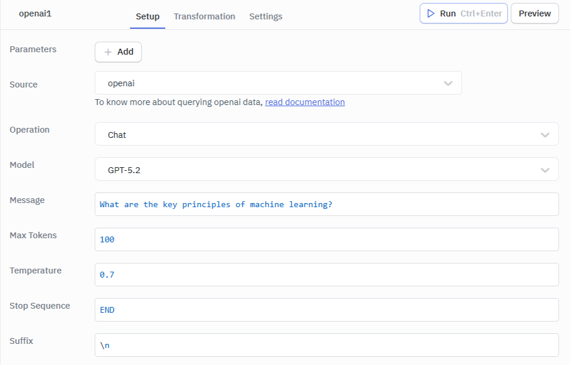Image resolution: width=570 pixels, height=365 pixels.
Task: Expand the Operation dropdown set to Chat
Action: click(x=327, y=134)
